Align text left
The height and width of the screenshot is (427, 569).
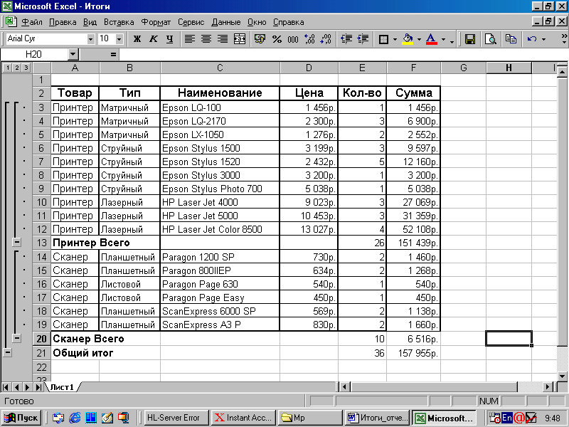189,39
